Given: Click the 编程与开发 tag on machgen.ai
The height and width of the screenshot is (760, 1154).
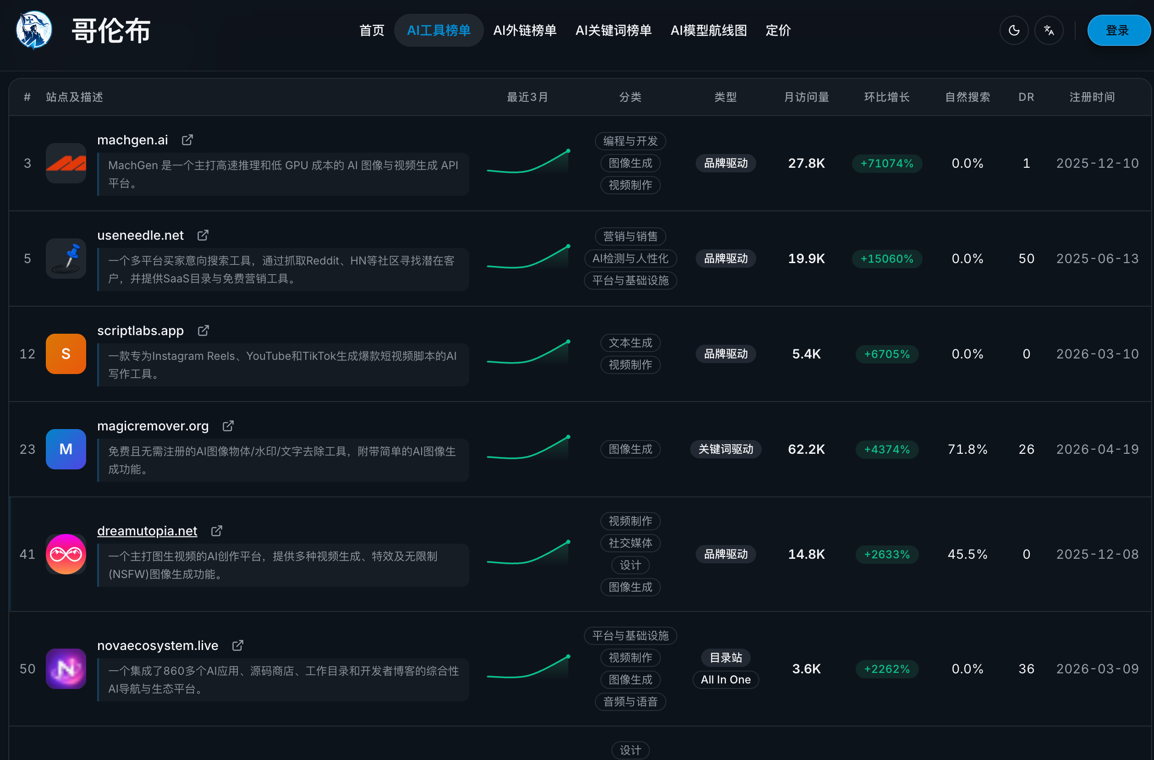Looking at the screenshot, I should click(630, 141).
